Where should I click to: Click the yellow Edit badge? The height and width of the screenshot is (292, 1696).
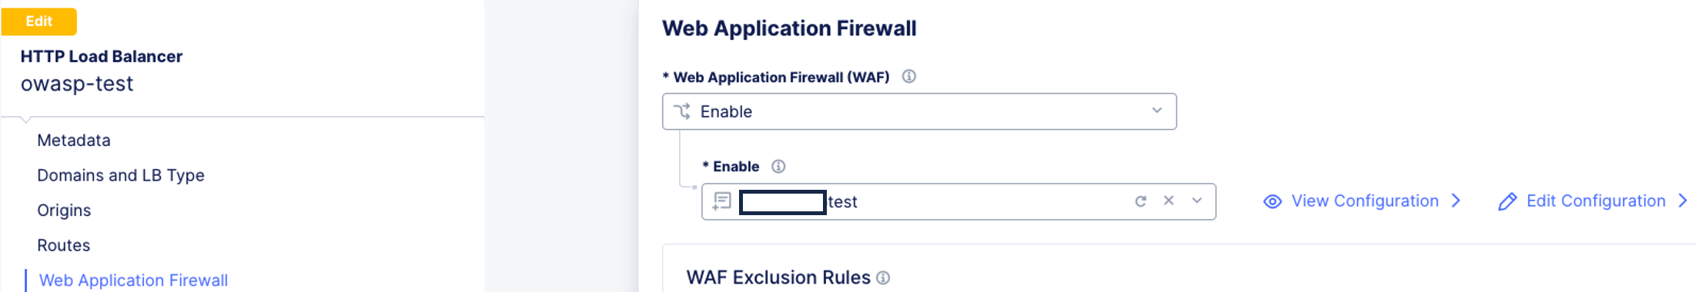click(38, 21)
